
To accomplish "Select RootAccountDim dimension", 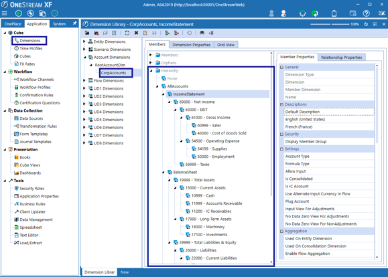I will pos(110,65).
